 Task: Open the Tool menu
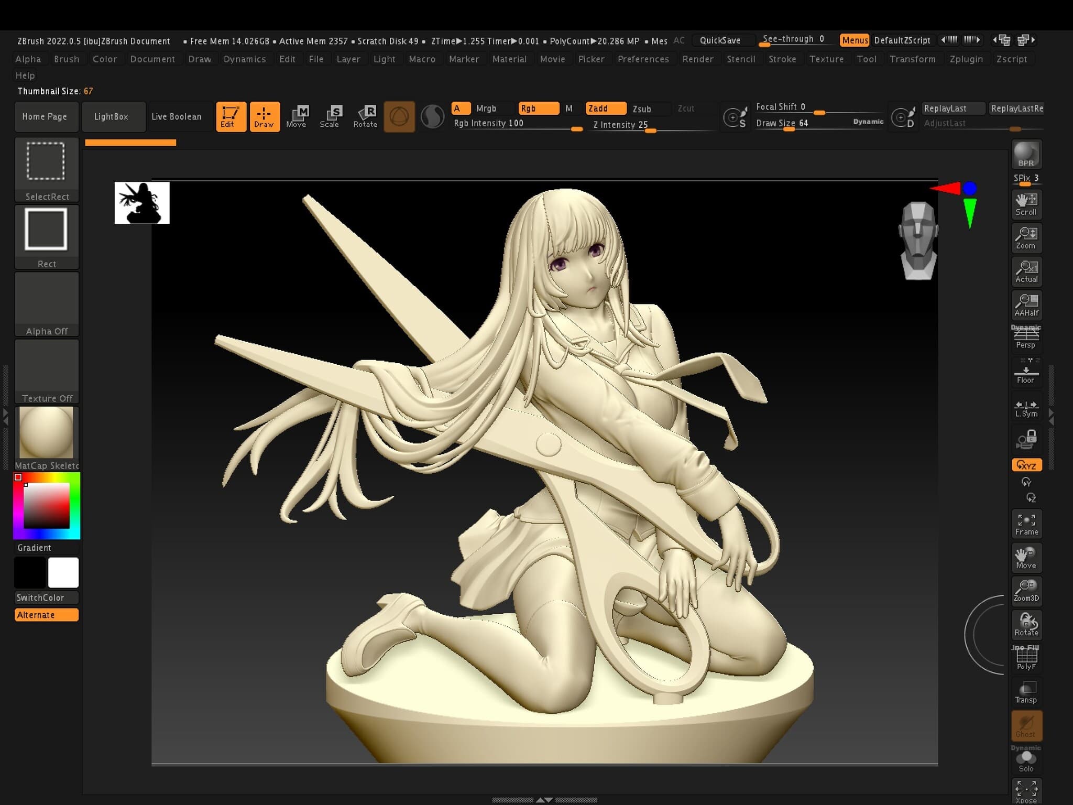(867, 59)
